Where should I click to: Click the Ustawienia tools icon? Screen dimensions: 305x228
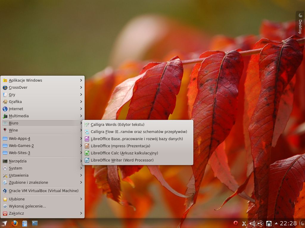point(5,175)
